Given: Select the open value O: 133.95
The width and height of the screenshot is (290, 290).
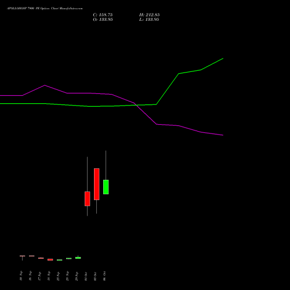Looking at the screenshot, I should coord(103,20).
